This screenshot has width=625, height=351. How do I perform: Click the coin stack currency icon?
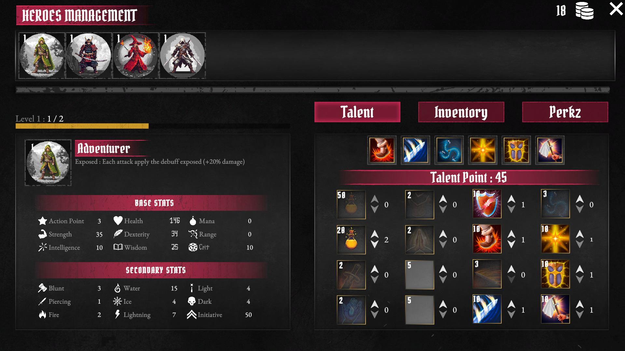585,11
